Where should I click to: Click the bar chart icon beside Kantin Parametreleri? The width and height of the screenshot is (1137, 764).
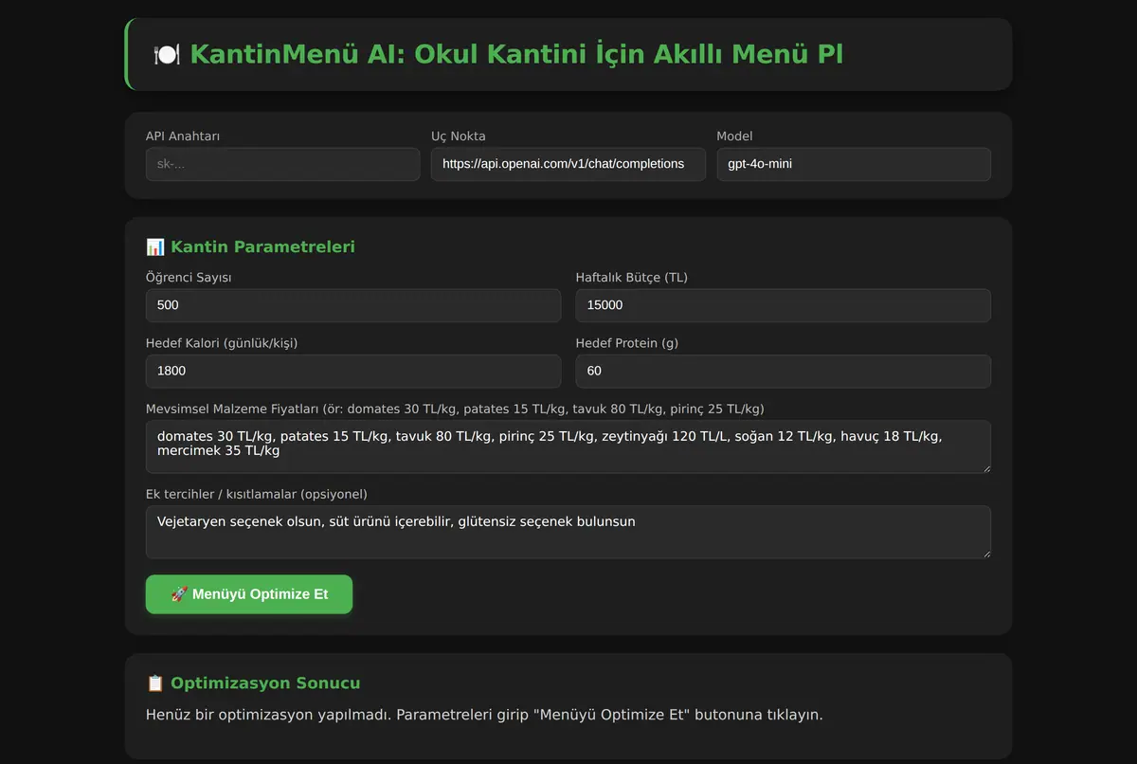(x=155, y=247)
